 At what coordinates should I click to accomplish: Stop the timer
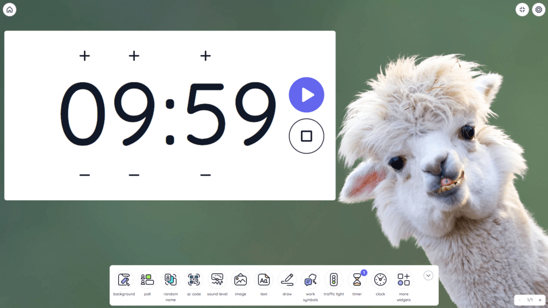click(x=306, y=136)
